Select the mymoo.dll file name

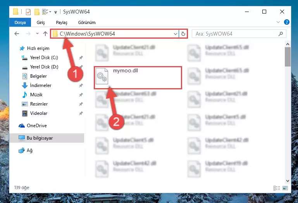tap(126, 71)
